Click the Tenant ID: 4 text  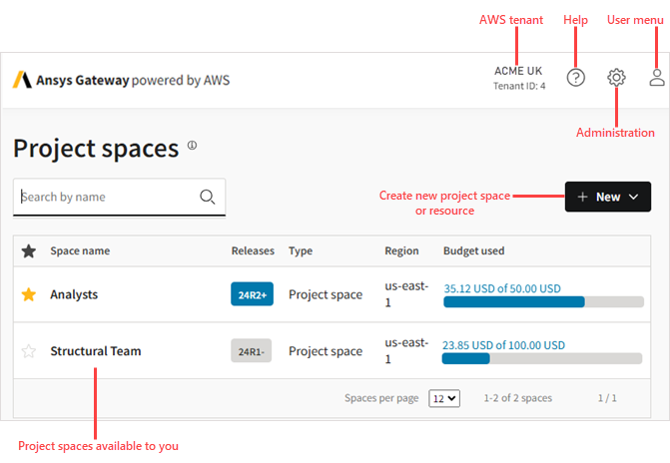click(x=519, y=86)
